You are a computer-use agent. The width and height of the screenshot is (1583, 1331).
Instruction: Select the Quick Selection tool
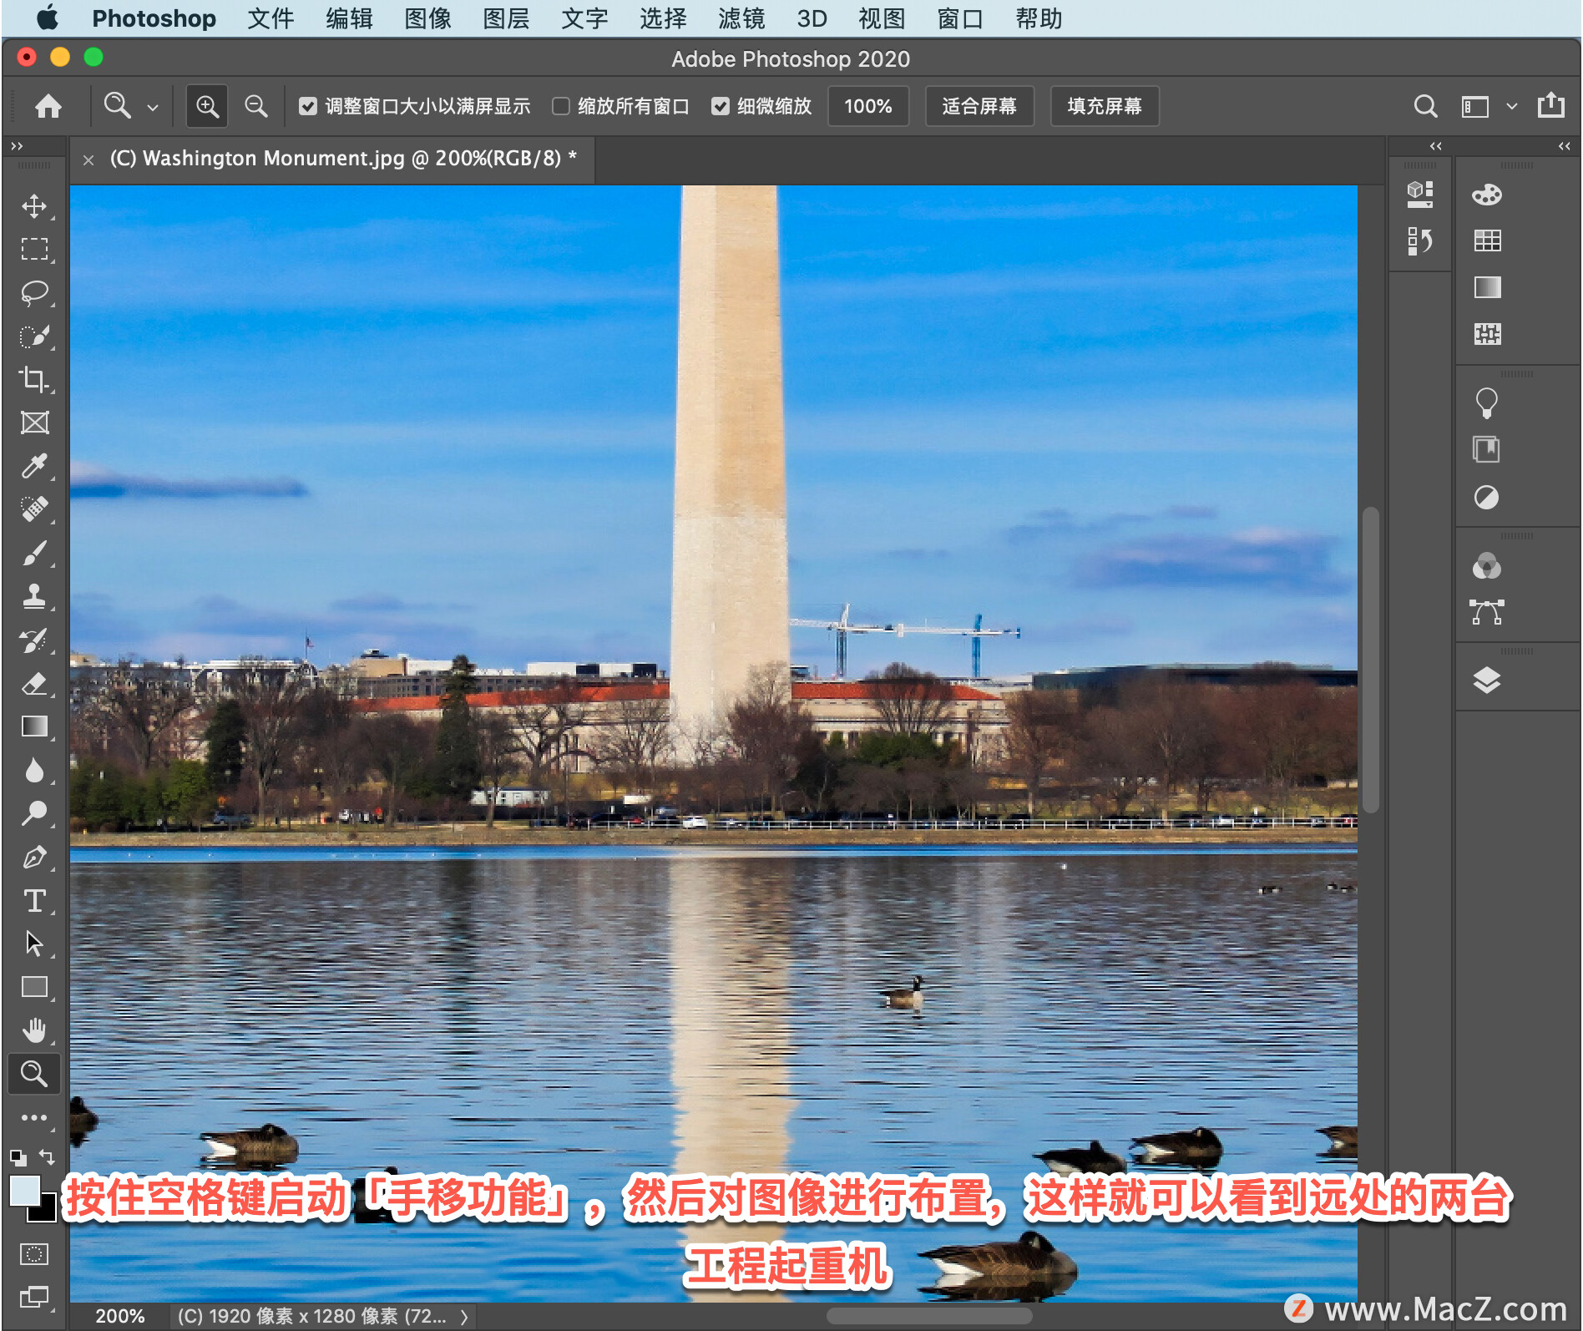coord(34,336)
